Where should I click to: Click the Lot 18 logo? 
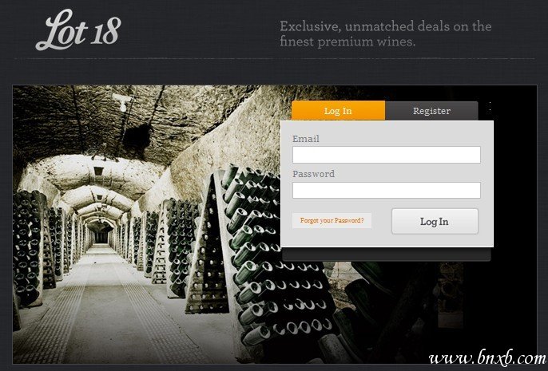(x=78, y=30)
